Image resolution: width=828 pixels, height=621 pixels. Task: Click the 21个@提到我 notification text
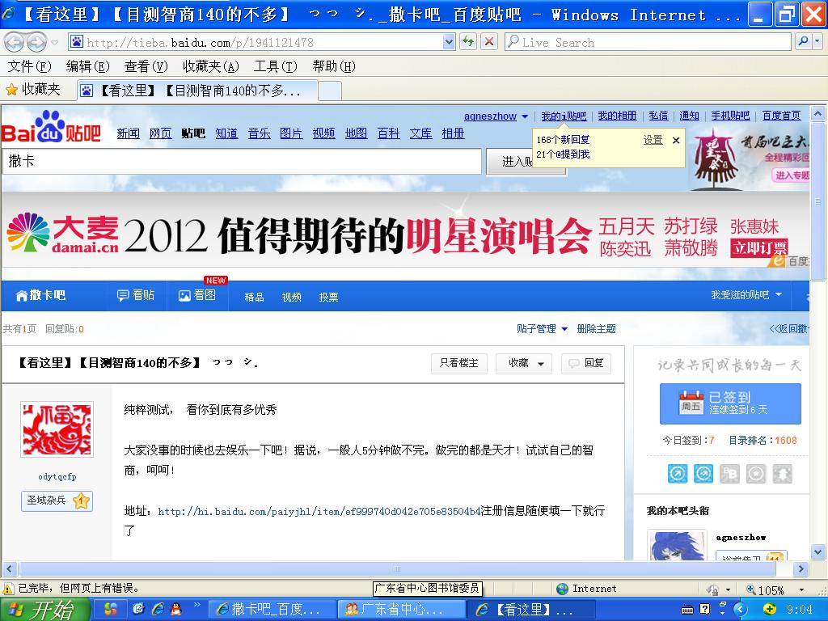click(563, 154)
